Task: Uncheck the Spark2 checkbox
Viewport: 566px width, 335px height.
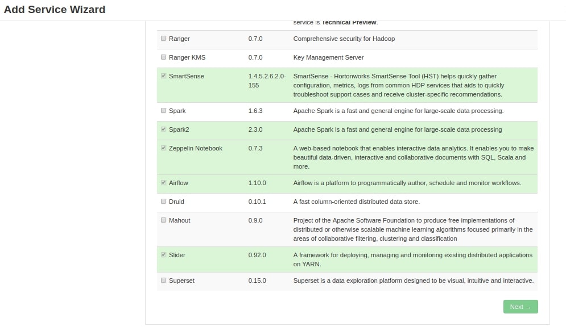Action: (x=163, y=129)
